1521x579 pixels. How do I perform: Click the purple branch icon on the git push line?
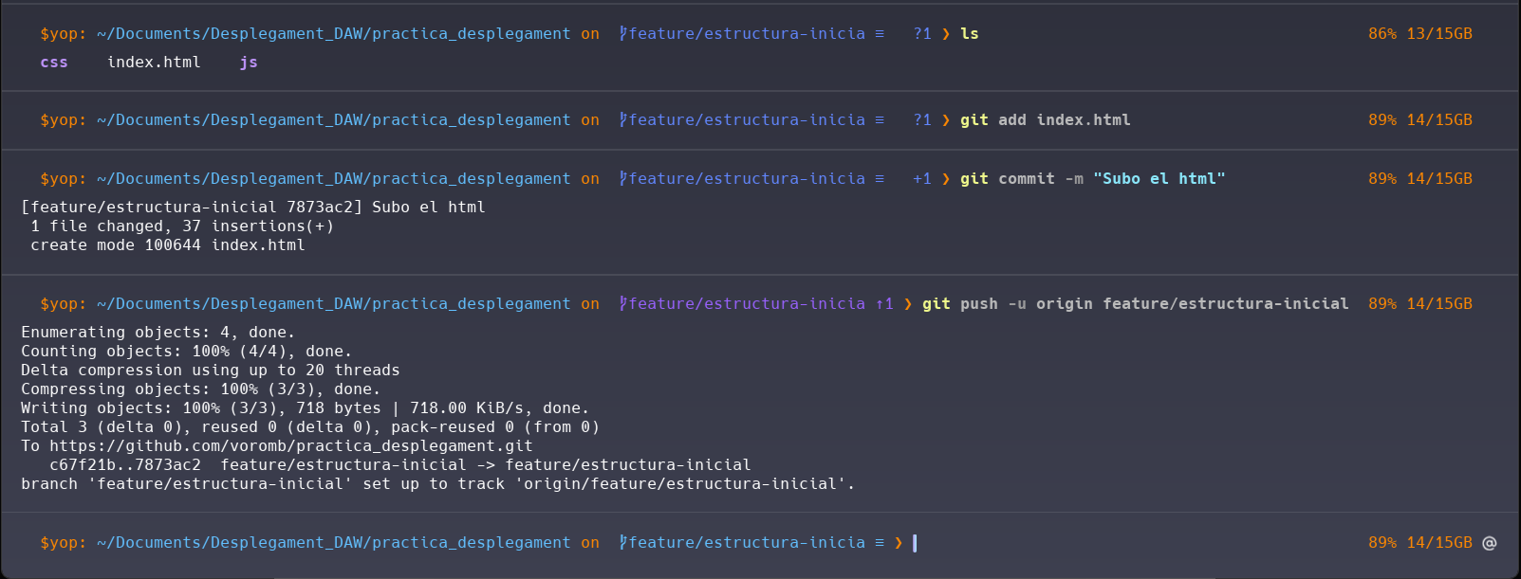622,304
